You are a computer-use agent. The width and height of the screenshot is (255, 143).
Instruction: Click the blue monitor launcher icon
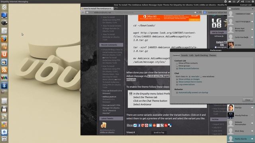pyautogui.click(x=4, y=15)
